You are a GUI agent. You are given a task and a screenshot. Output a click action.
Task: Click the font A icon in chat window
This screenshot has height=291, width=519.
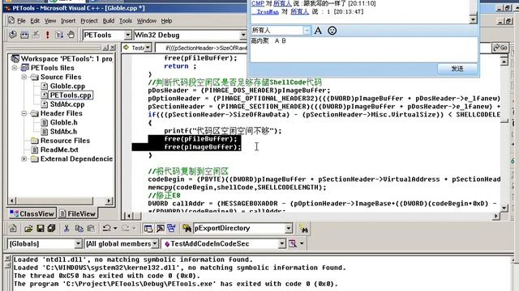point(318,31)
